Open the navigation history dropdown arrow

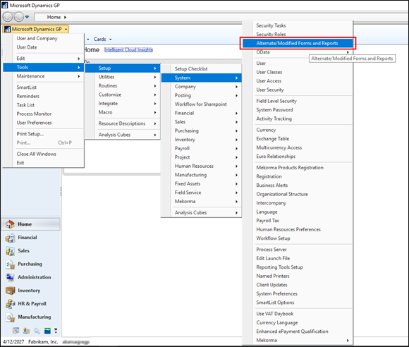[27, 17]
